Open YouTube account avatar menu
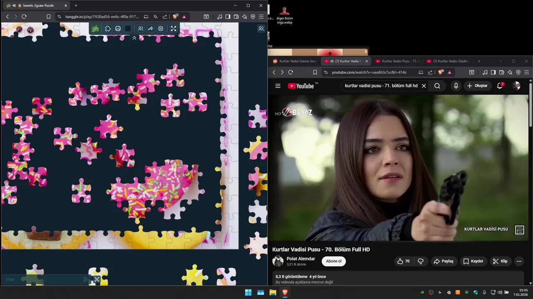533x299 pixels. point(516,86)
